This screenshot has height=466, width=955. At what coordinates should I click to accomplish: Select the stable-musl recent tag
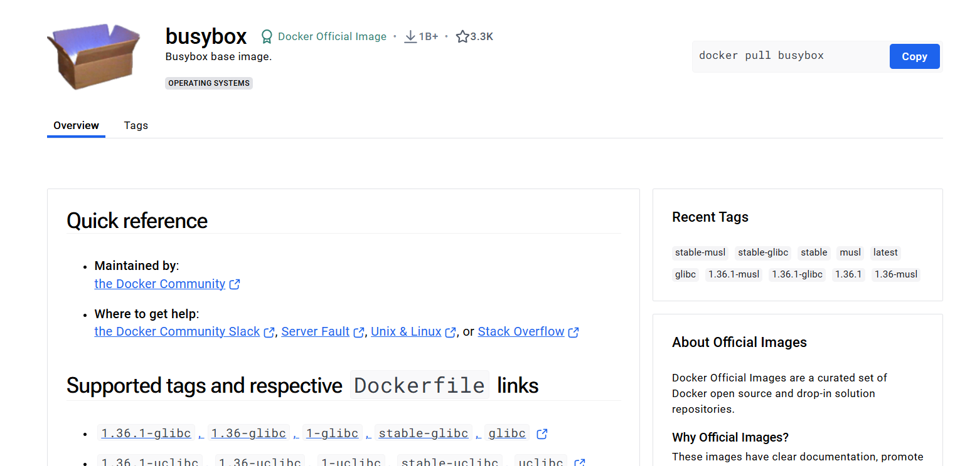[700, 252]
